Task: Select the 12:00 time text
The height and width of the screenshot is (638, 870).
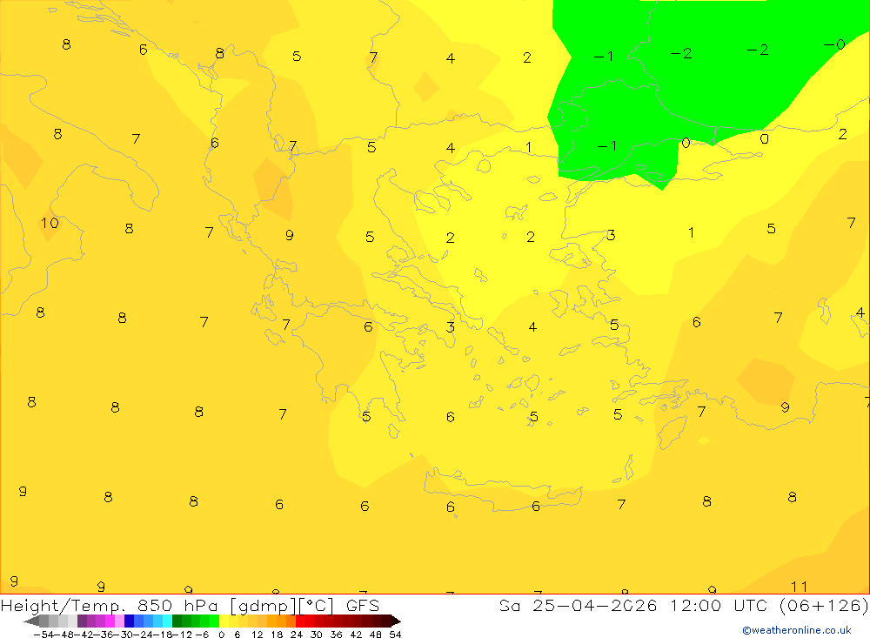Action: tap(696, 605)
